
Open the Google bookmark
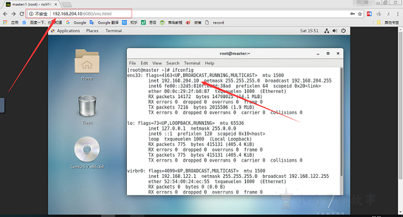pos(76,22)
